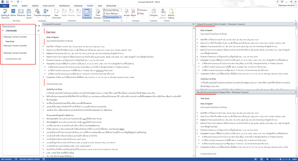Collapse the 3 REVISIONS list
The height and width of the screenshot is (161, 298).
[3, 31]
